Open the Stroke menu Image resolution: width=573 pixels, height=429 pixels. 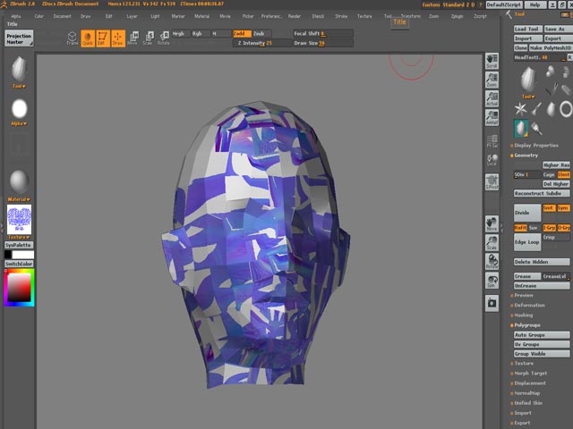[341, 16]
